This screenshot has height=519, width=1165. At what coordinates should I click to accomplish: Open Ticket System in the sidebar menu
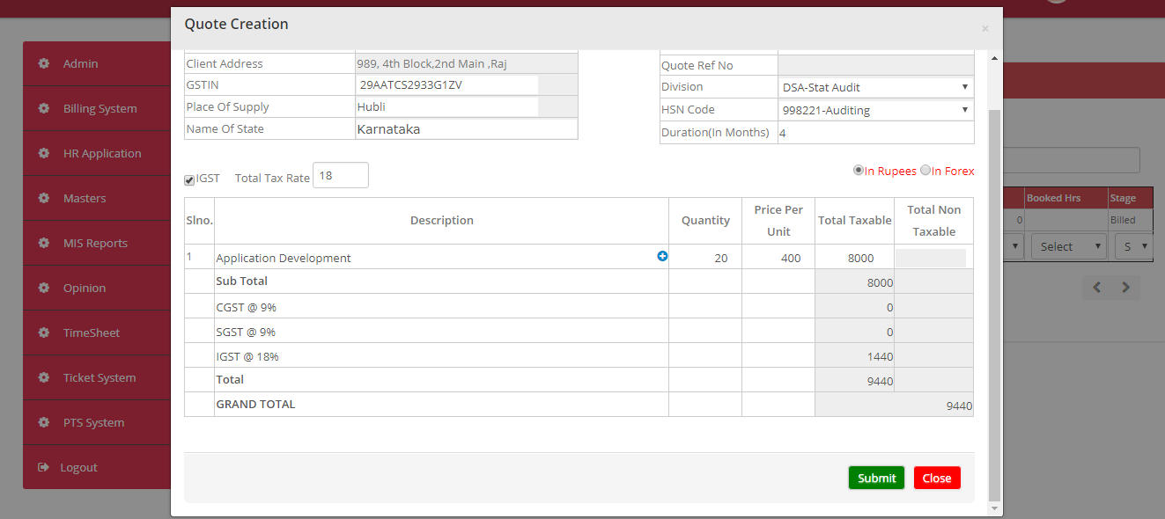click(99, 377)
